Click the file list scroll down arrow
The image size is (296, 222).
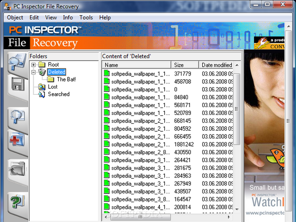tap(237, 209)
